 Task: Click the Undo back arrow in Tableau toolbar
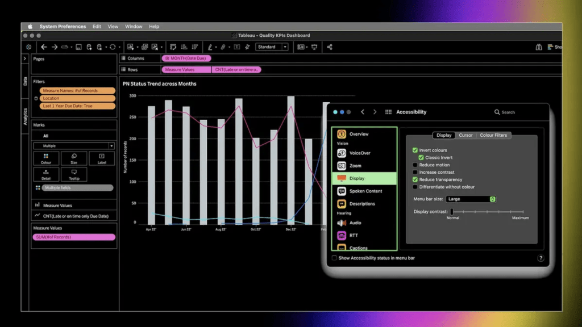click(44, 47)
